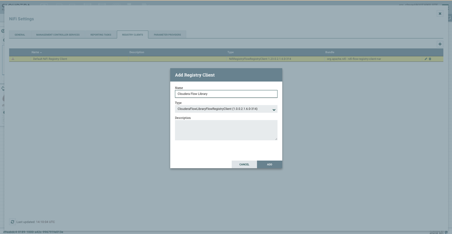Cancel the Add Registry Client dialog

pos(244,164)
